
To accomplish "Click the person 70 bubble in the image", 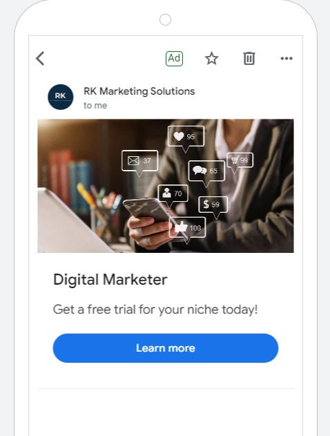I will point(173,193).
